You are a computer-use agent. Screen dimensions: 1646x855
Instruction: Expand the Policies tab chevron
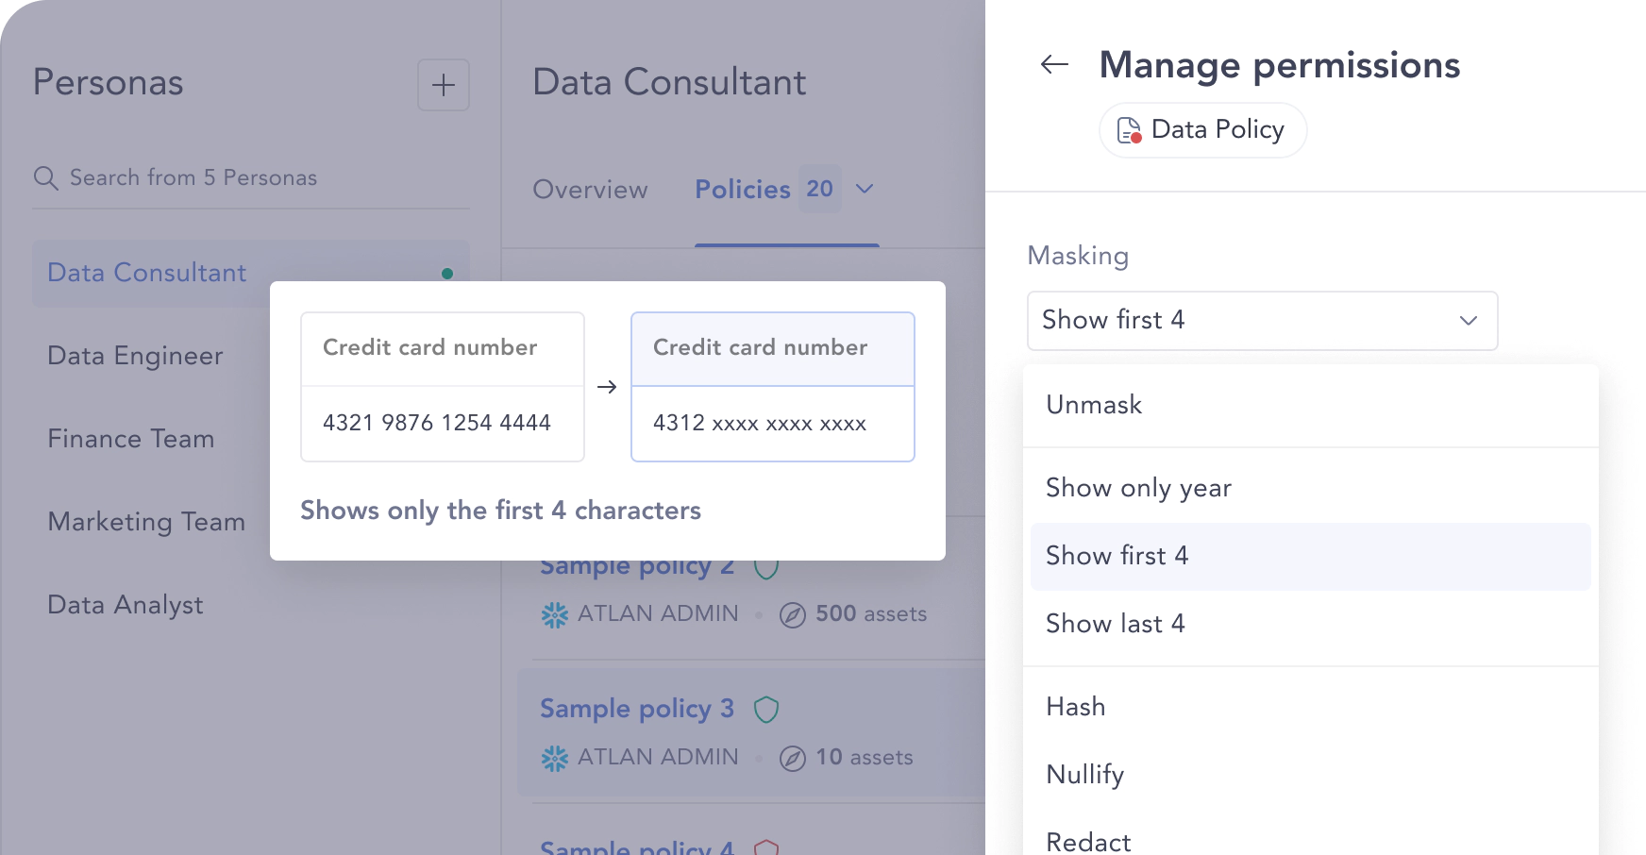865,189
